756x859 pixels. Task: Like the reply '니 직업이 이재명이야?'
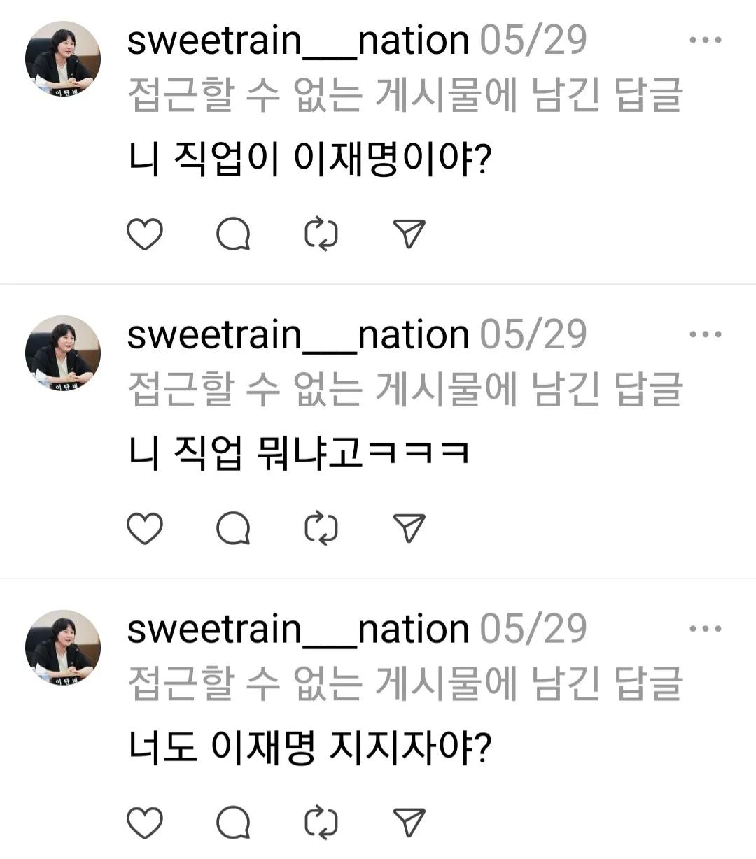pos(145,234)
